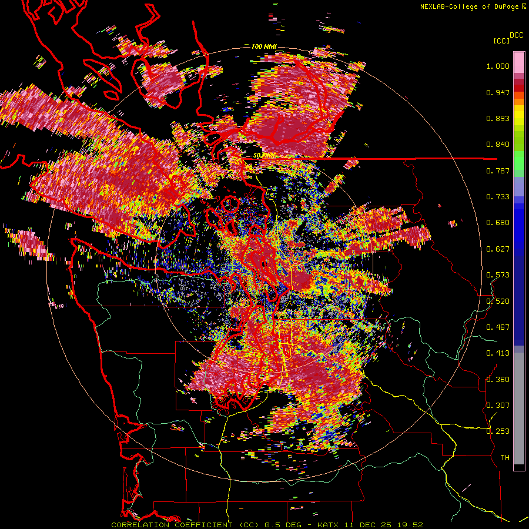Click the 0.360 value on the color scale
529x529 pixels.
(x=498, y=380)
